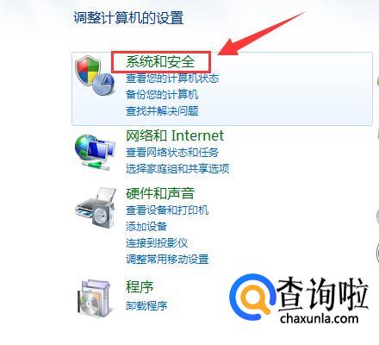This screenshot has width=379, height=345.
Task: Open 连接到投影仪 link
Action: 157,243
